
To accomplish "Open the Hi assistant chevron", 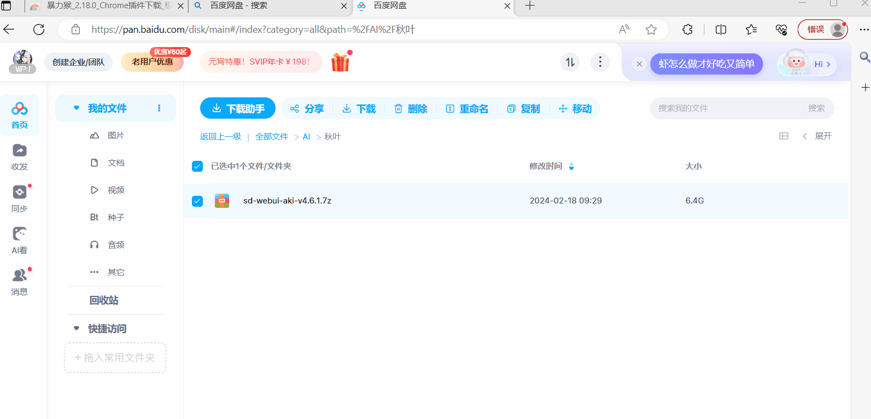I will click(x=828, y=64).
